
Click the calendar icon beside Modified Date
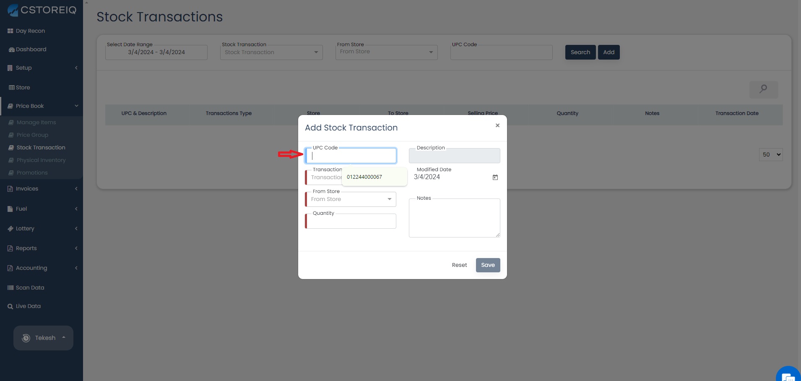[x=495, y=177]
